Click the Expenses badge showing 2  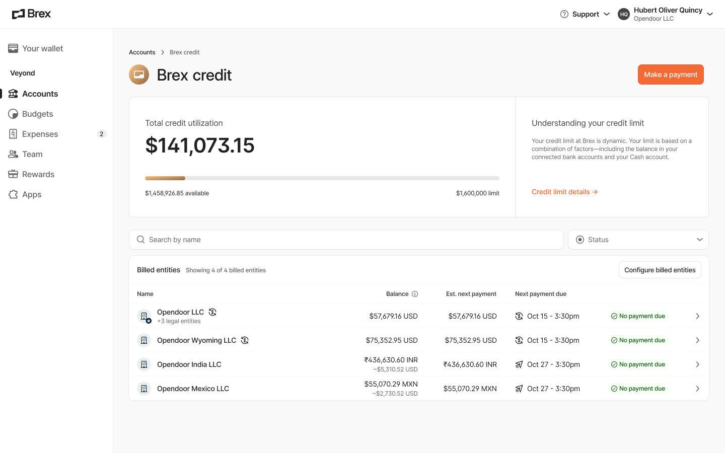click(101, 134)
